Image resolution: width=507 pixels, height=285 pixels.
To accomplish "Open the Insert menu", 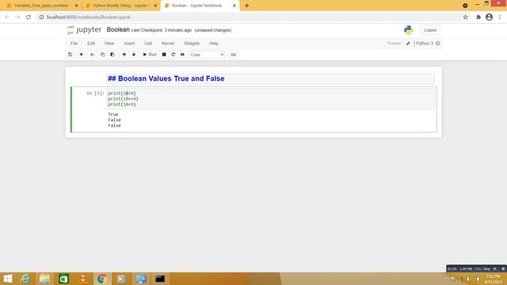I will [x=129, y=44].
